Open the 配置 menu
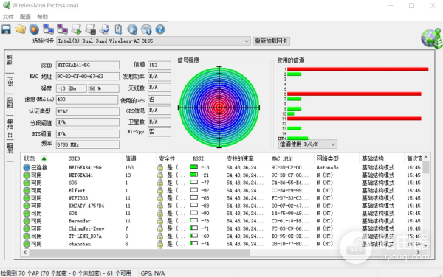443x277 pixels. (25, 17)
